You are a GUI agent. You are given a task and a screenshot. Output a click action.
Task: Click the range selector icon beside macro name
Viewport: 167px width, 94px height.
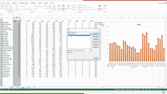91,34
